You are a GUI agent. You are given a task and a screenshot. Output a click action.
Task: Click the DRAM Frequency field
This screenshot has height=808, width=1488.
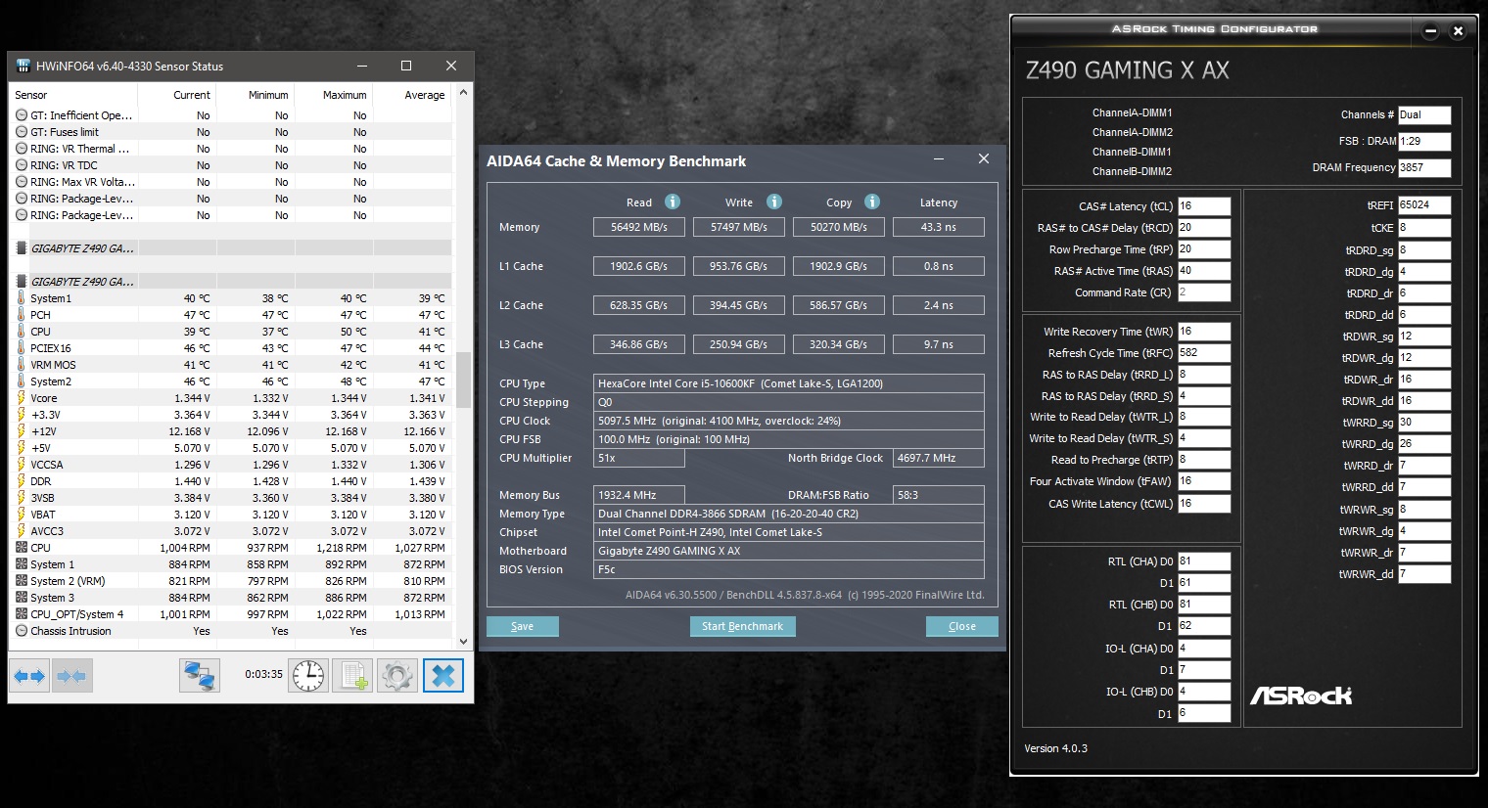click(1424, 167)
